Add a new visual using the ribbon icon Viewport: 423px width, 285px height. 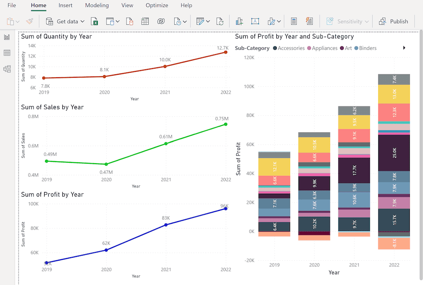pyautogui.click(x=239, y=21)
